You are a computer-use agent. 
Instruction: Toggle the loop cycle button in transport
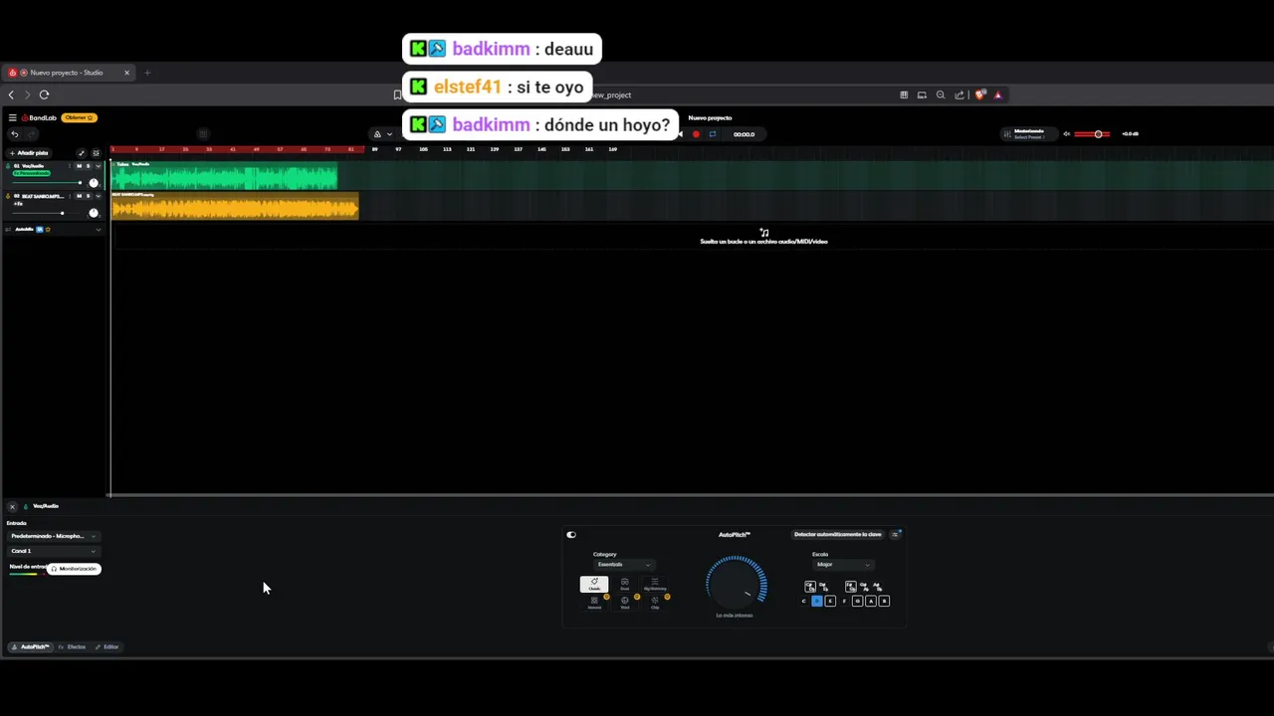713,134
